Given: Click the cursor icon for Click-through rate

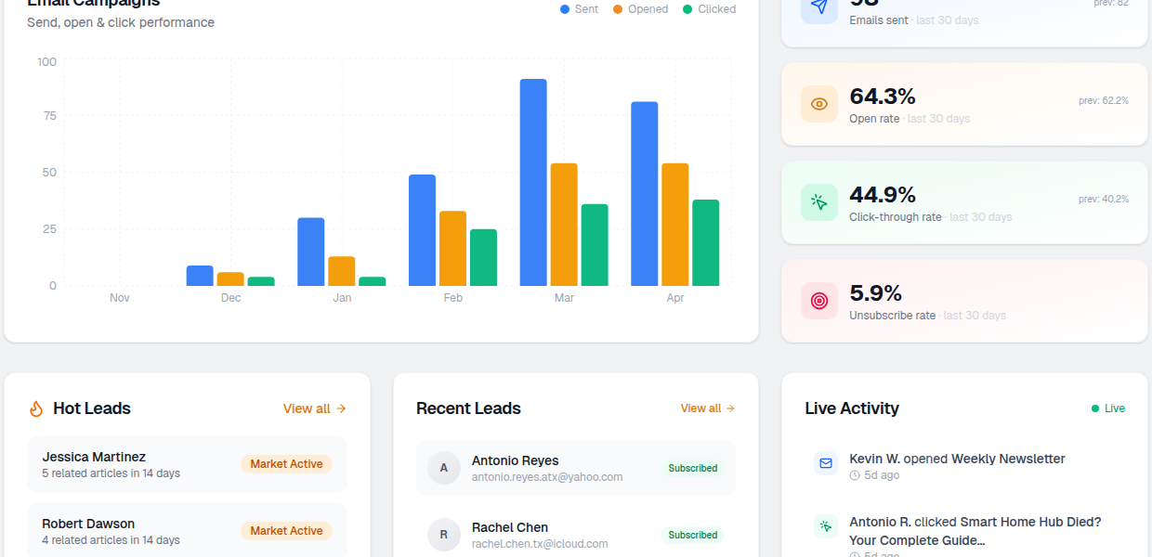Looking at the screenshot, I should 818,202.
